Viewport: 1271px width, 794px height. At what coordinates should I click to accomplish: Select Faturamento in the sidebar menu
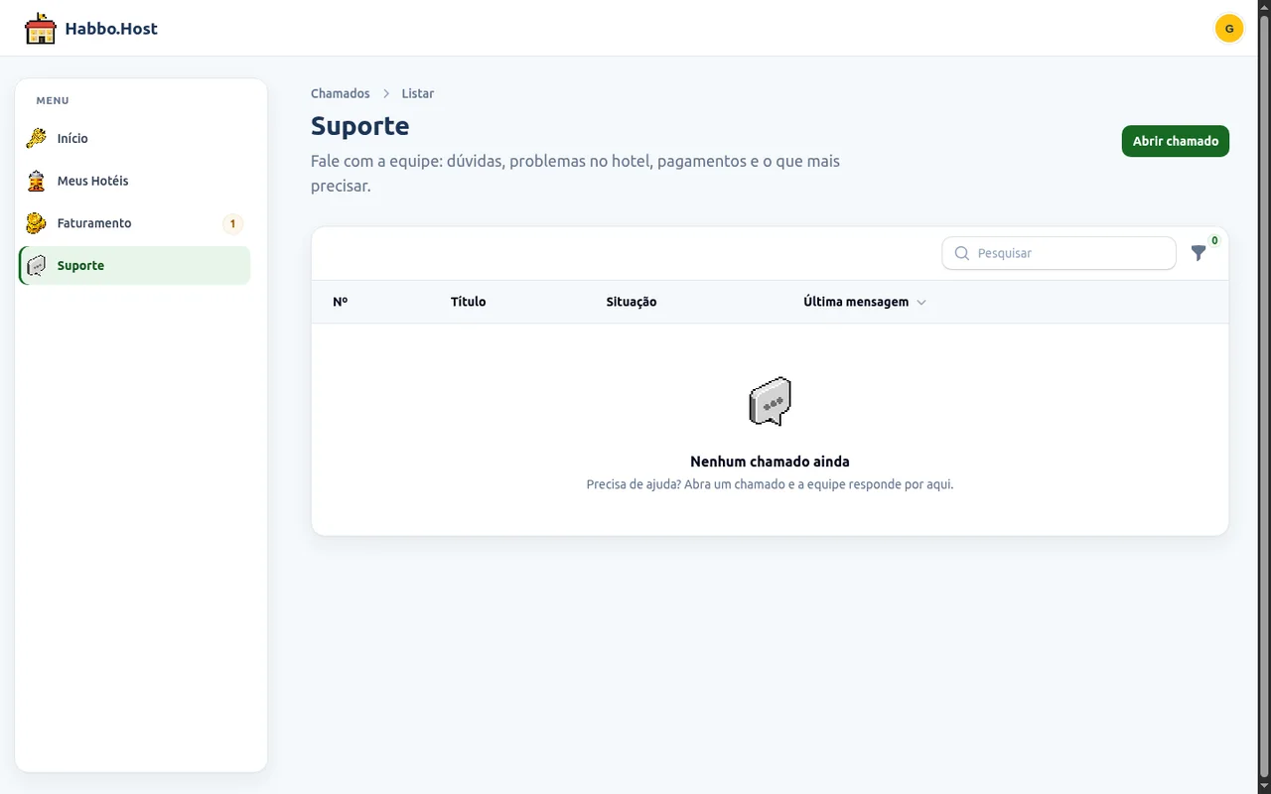(134, 223)
